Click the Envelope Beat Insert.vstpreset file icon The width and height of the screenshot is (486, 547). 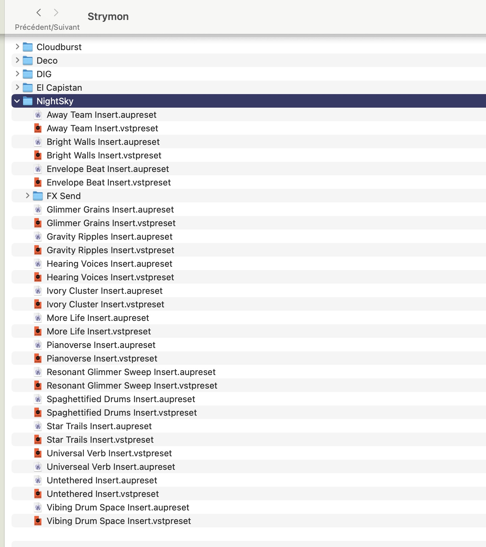38,182
